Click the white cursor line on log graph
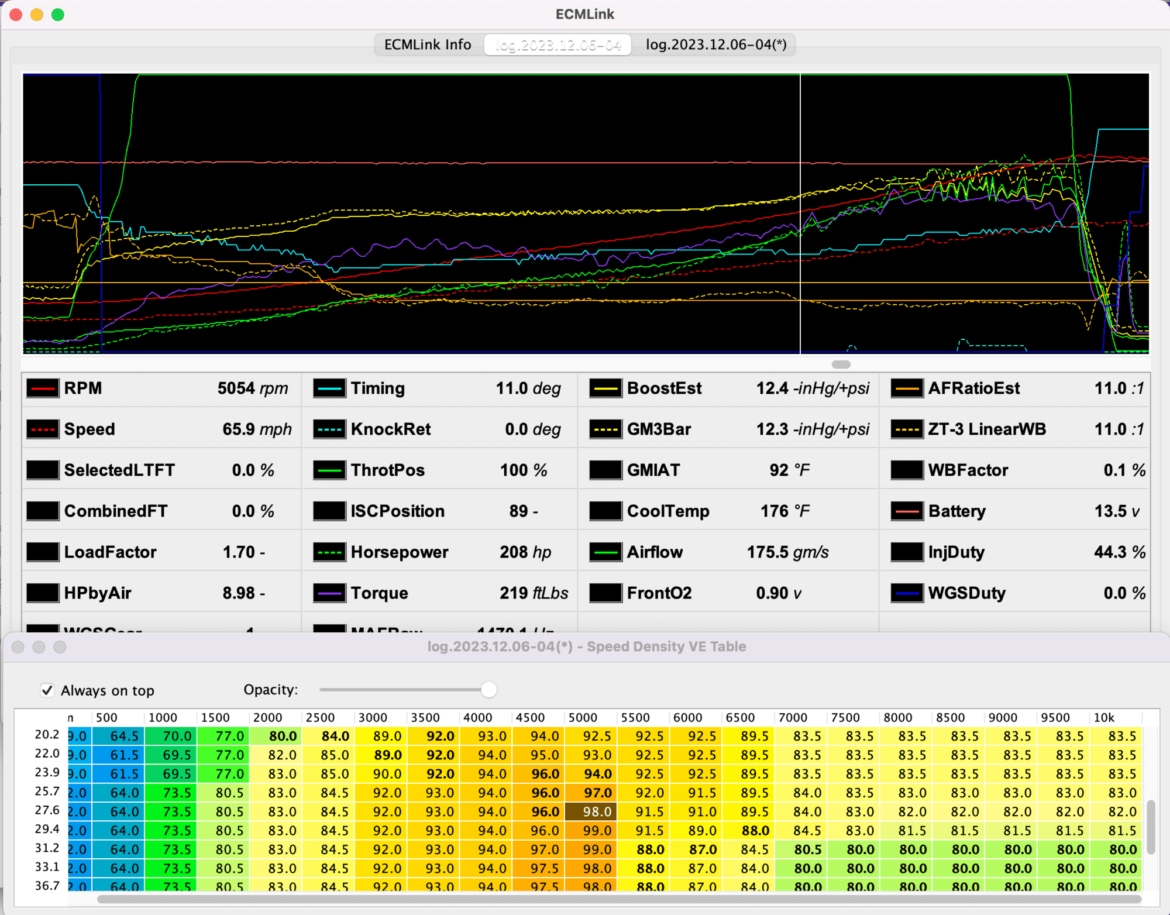This screenshot has width=1170, height=915. [x=800, y=214]
